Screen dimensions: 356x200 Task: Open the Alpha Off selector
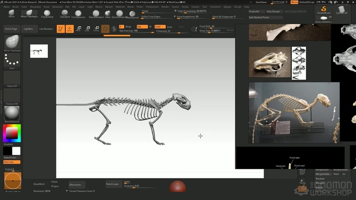pos(12,79)
